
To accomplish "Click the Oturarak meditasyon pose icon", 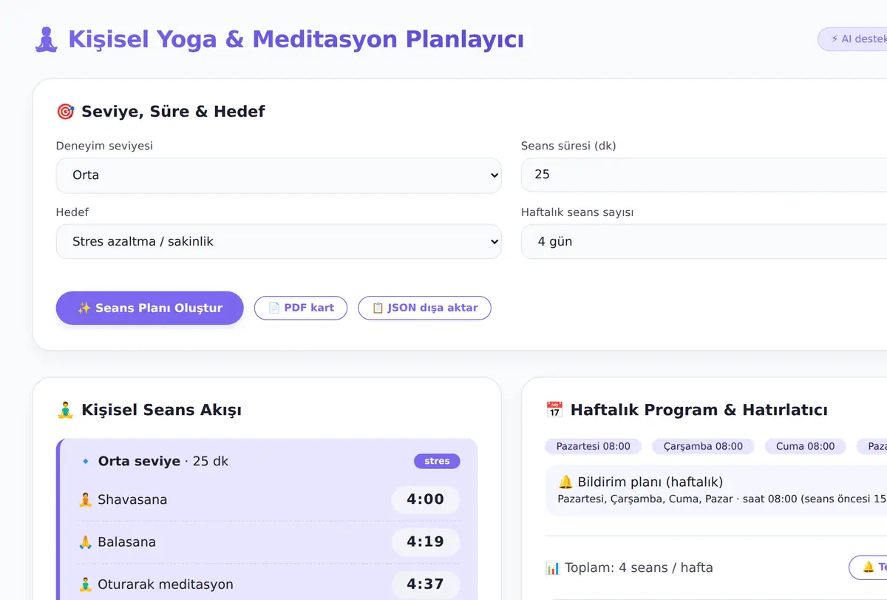I will coord(85,584).
